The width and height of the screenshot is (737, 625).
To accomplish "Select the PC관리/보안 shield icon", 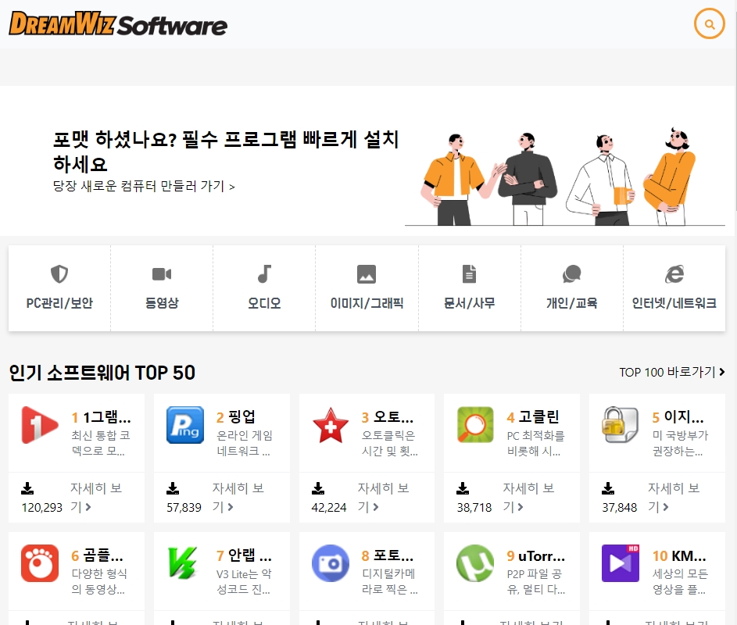I will pos(59,274).
